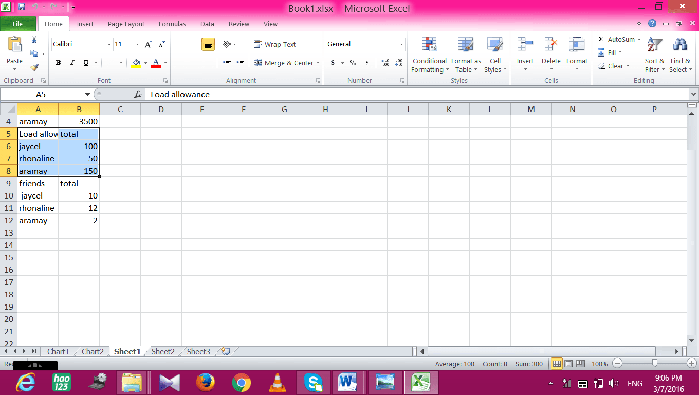The height and width of the screenshot is (395, 699).
Task: Open Sort & Filter options
Action: pyautogui.click(x=655, y=55)
